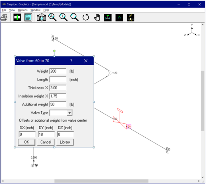
Task: Click the scroll right arrow
Action: coord(199,181)
